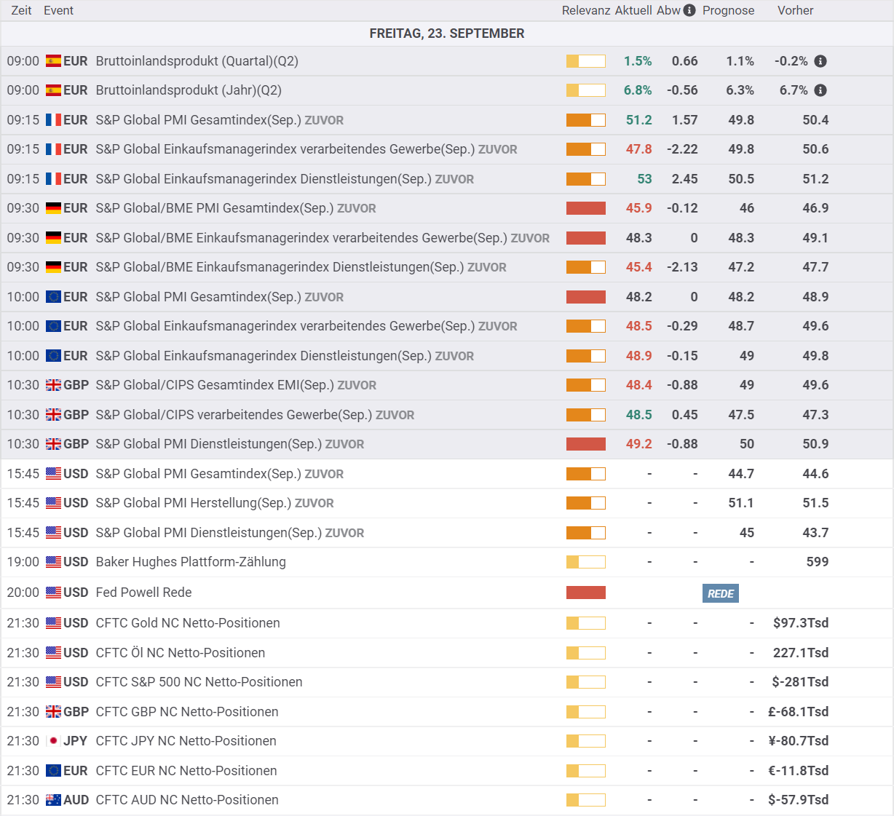Click the Freitag, 23. September date header
This screenshot has width=894, height=816.
[x=447, y=33]
